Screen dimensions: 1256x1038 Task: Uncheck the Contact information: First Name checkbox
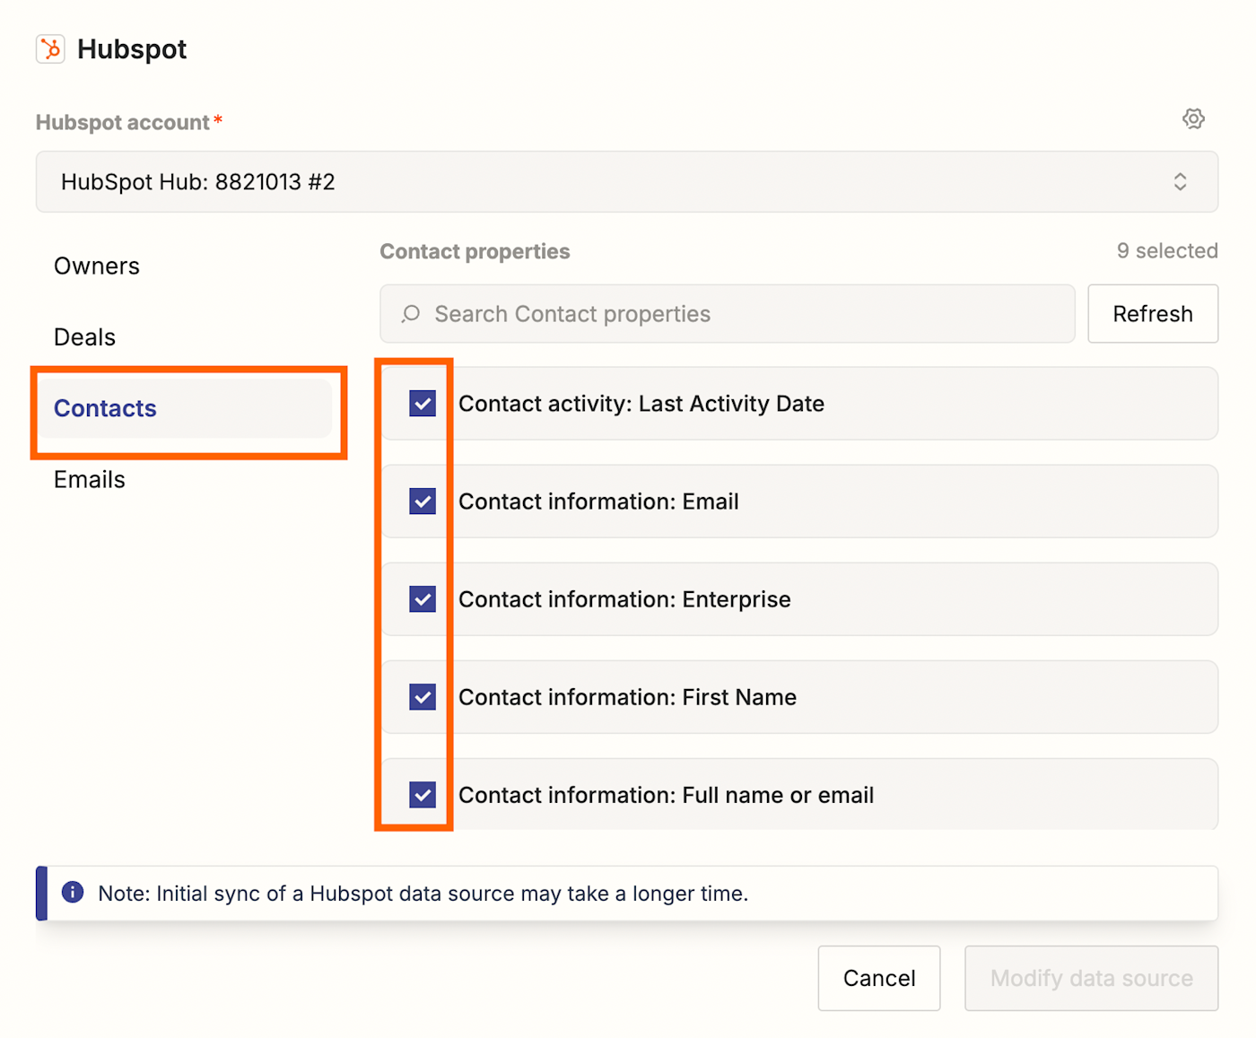(x=423, y=697)
